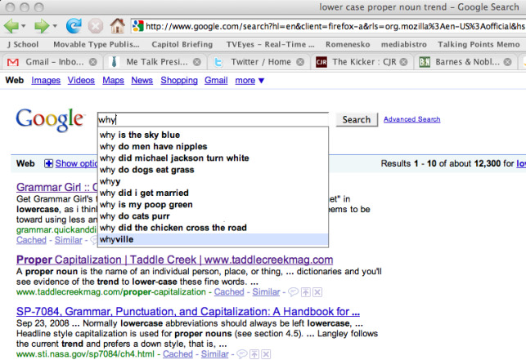Promote the Taddle Creek result with the up-arrow icon
This screenshot has height=360, width=526.
click(x=303, y=291)
